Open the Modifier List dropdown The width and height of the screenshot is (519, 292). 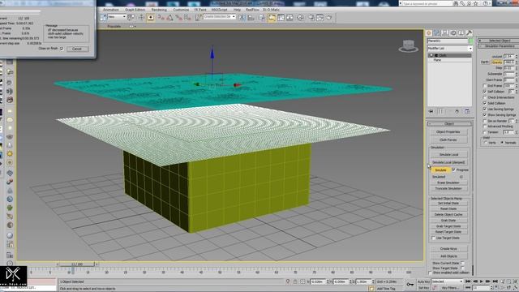[x=450, y=49]
